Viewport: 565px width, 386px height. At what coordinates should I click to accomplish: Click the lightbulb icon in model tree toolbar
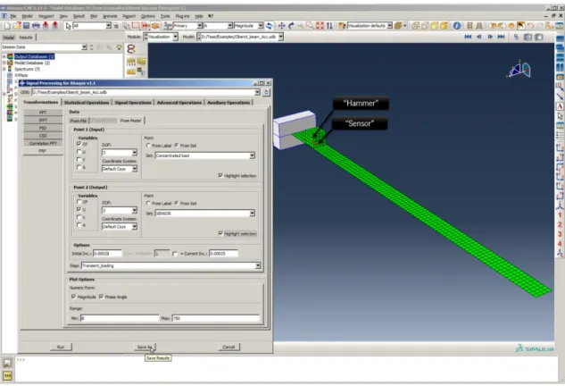click(x=119, y=47)
